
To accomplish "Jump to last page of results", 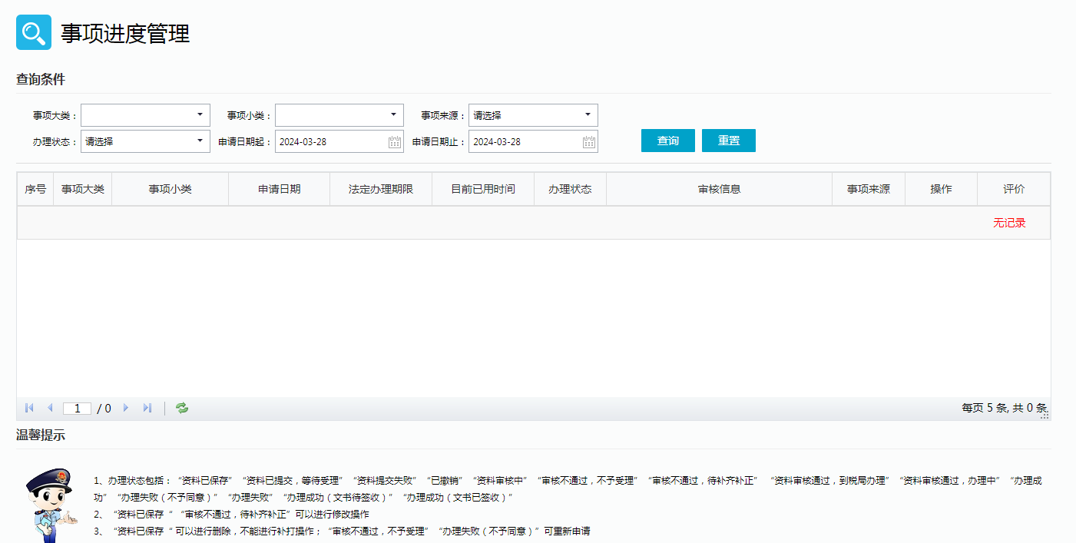I will [147, 408].
